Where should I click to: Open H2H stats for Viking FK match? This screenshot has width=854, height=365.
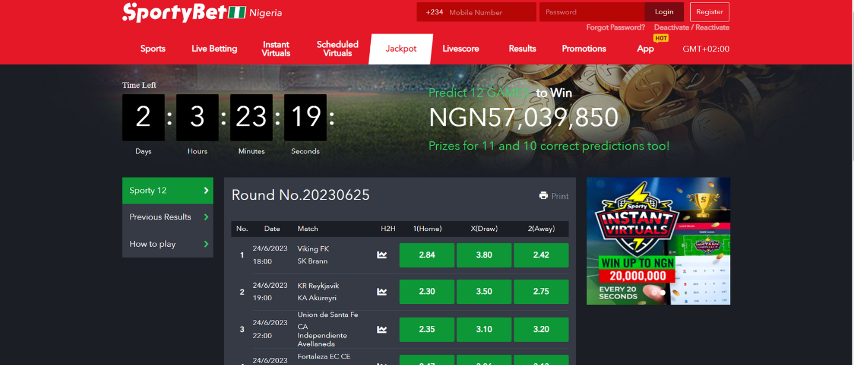point(382,255)
